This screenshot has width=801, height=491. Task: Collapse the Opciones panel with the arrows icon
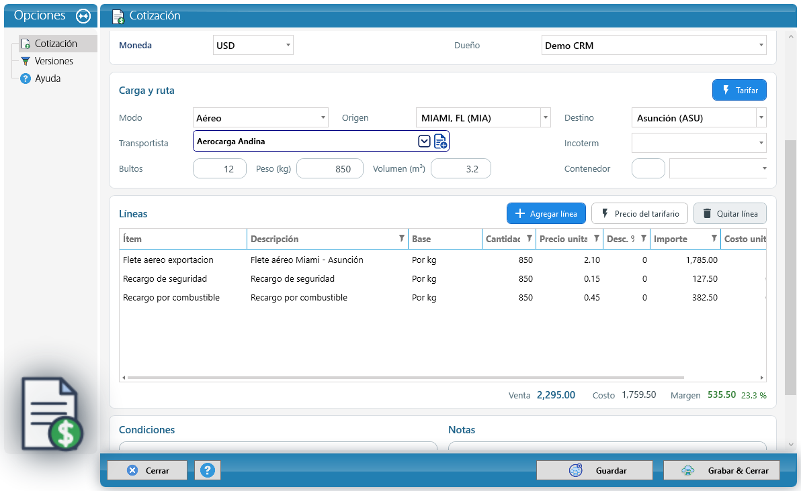[83, 16]
